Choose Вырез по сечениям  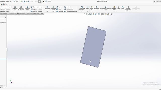(37, 9)
